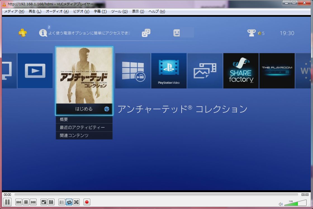
Task: Open the SHAREfactory tile
Action: click(241, 71)
